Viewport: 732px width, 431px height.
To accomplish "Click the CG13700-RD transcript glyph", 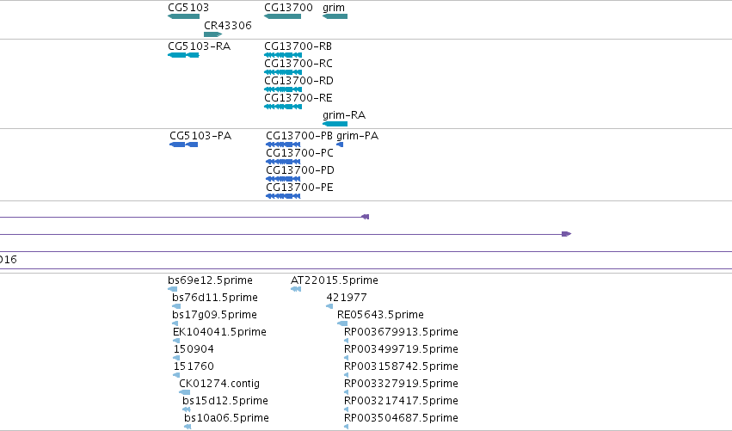I will point(283,89).
